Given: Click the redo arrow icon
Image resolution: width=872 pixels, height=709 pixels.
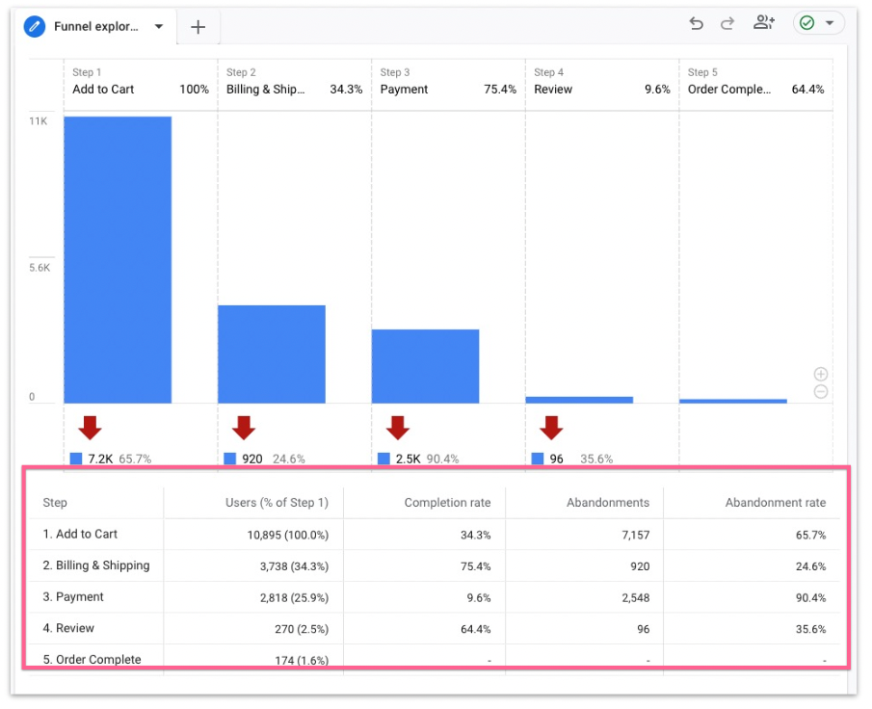Looking at the screenshot, I should click(x=727, y=24).
